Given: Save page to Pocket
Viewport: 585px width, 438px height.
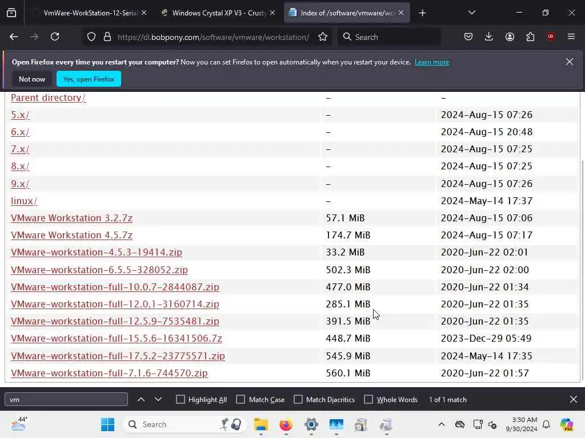Looking at the screenshot, I should pos(468,37).
